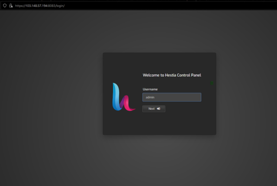The height and width of the screenshot is (186, 277).
Task: Click the small green square indicator
Action: [212, 83]
